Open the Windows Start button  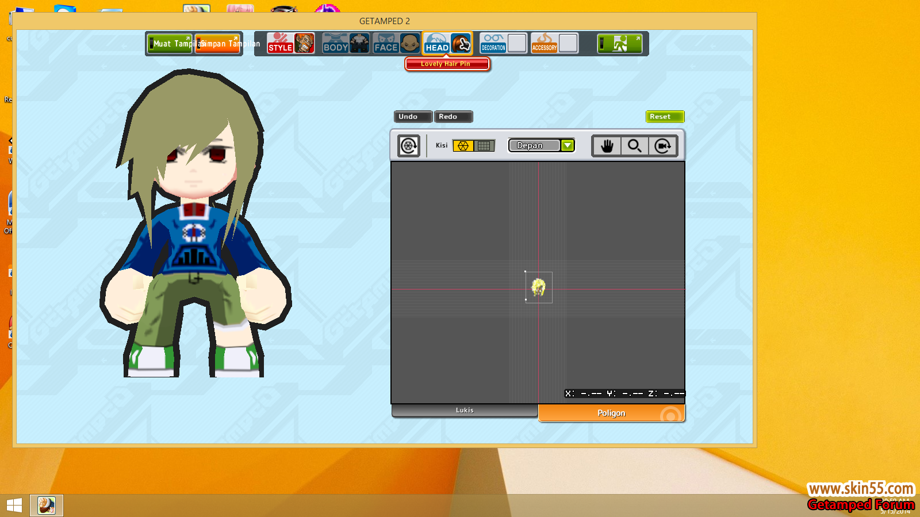click(x=14, y=506)
